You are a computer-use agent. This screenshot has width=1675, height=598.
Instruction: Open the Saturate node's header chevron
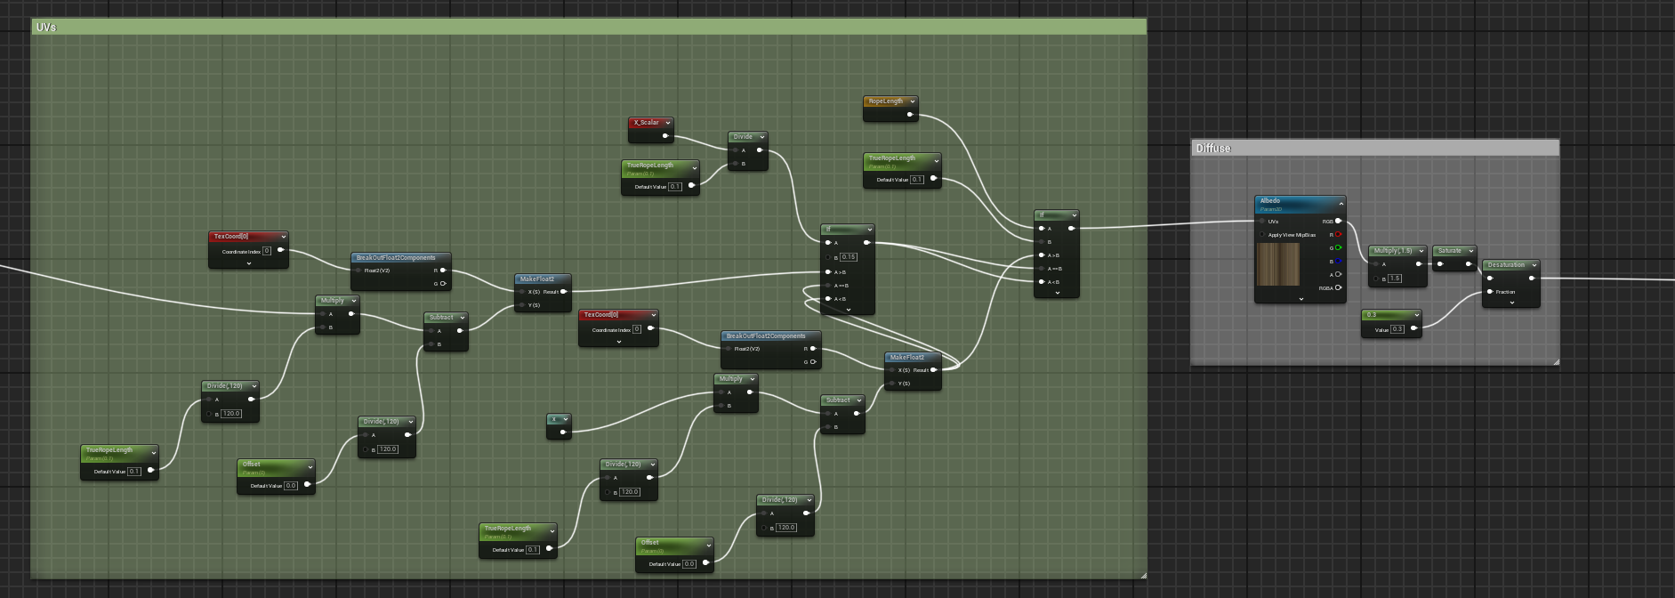pyautogui.click(x=1470, y=251)
